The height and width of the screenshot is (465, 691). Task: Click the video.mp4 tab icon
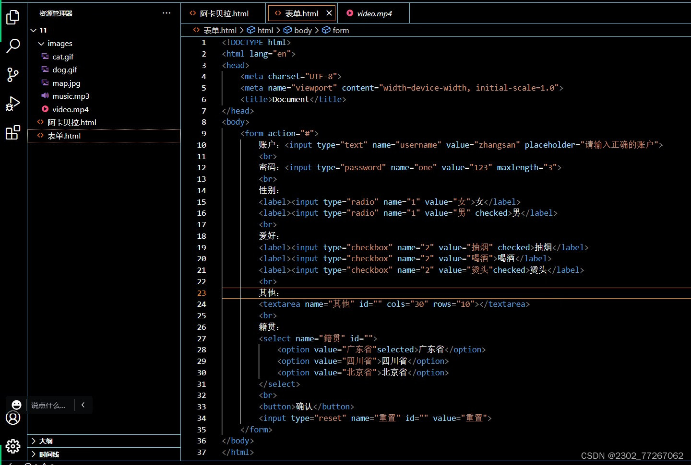pos(350,13)
